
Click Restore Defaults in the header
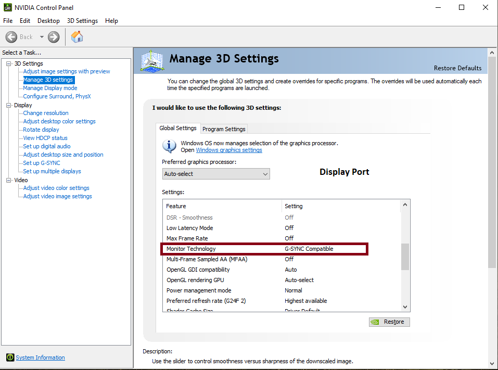[457, 68]
